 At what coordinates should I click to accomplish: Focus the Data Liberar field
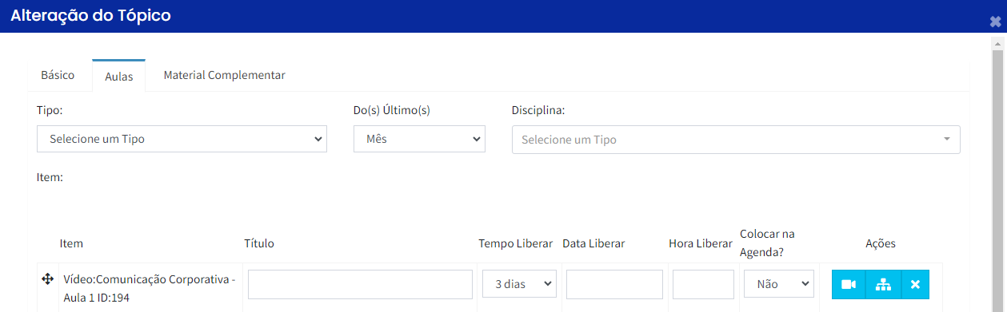point(614,284)
